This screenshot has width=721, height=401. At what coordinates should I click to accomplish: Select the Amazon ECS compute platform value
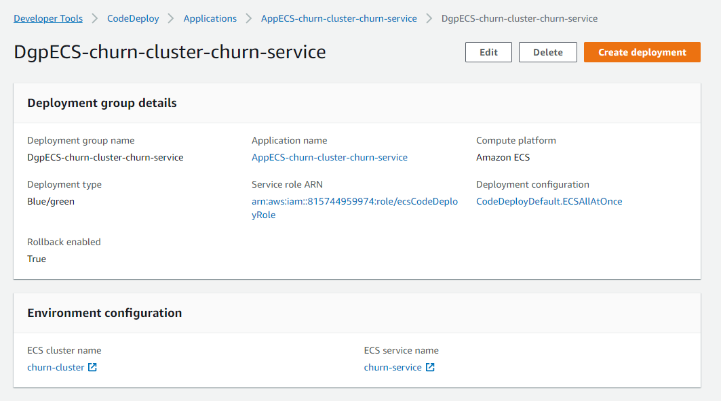click(503, 158)
